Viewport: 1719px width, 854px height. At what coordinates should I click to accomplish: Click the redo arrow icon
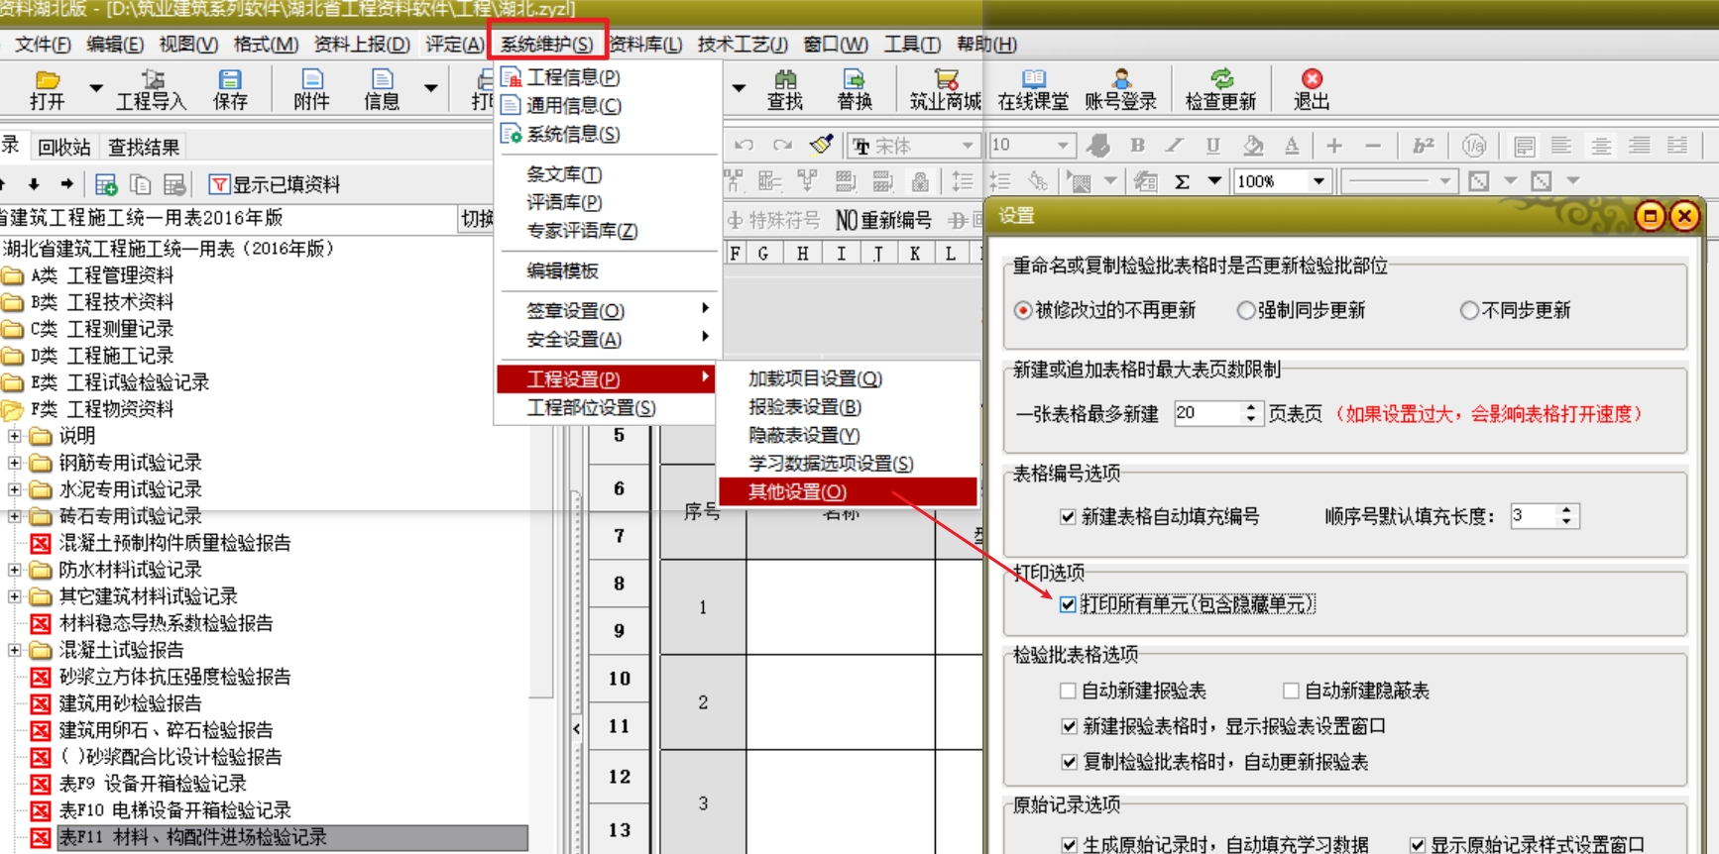(x=783, y=146)
